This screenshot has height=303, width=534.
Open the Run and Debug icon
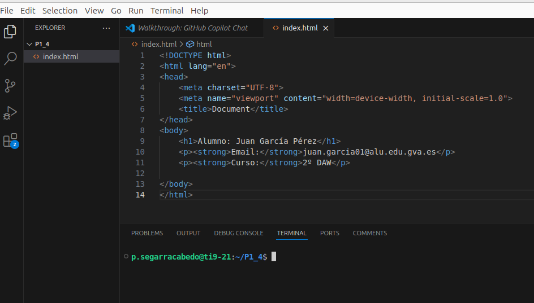point(10,113)
